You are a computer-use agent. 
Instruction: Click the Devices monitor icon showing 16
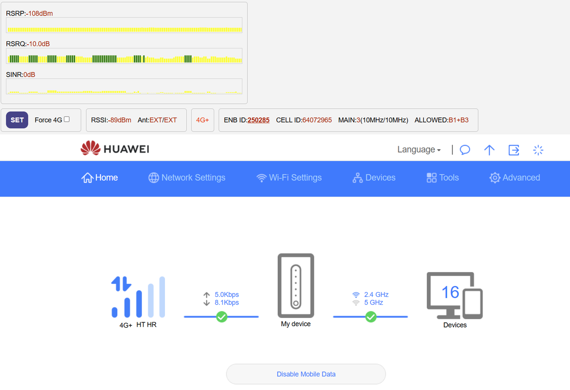(x=454, y=295)
